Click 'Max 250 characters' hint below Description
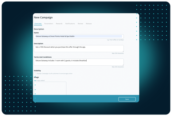This screenshot has height=116, width=172. (118, 53)
